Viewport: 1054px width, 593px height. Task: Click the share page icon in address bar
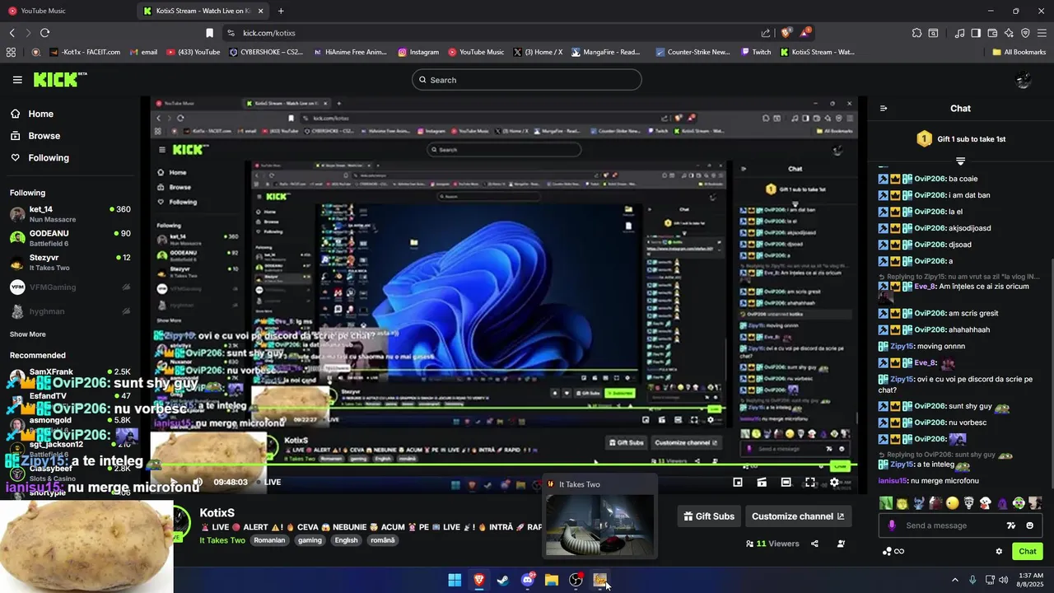point(766,33)
